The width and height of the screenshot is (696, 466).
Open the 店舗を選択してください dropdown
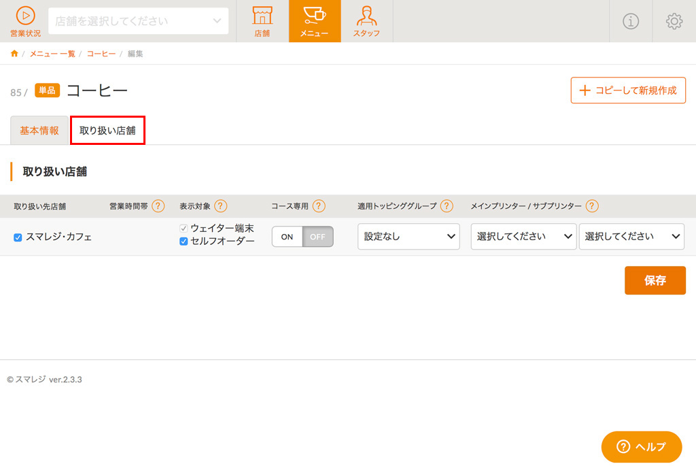point(139,21)
